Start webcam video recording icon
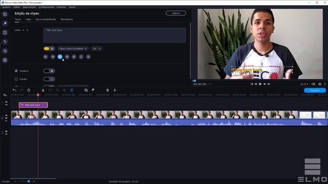The height and width of the screenshot is (184, 328). click(x=108, y=90)
